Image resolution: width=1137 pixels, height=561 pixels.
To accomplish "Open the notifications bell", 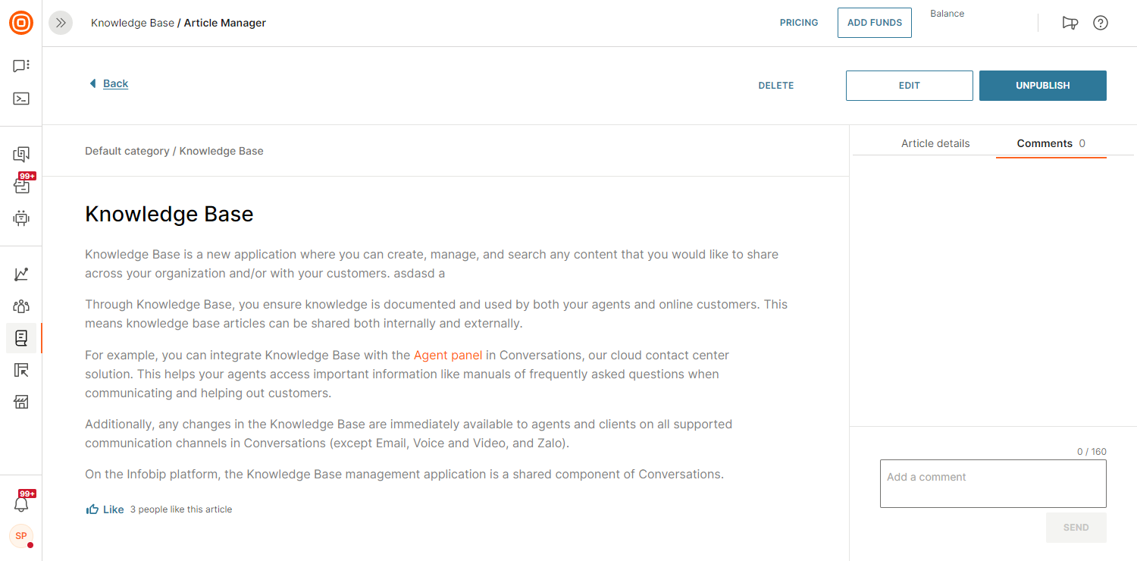I will [21, 504].
